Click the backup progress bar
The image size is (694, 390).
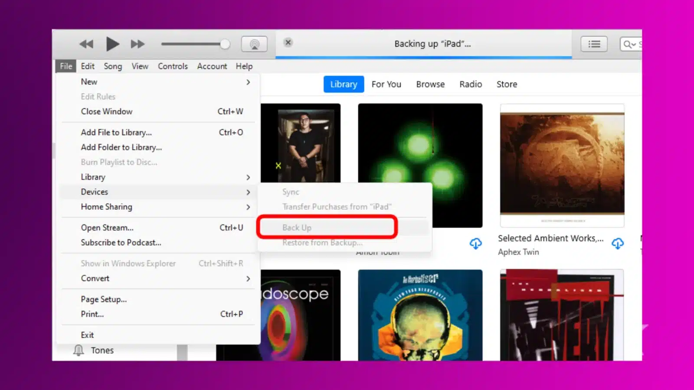coord(424,57)
